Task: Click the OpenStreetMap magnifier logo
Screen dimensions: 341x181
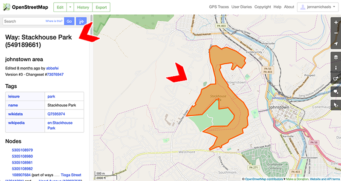Action: 6,7
